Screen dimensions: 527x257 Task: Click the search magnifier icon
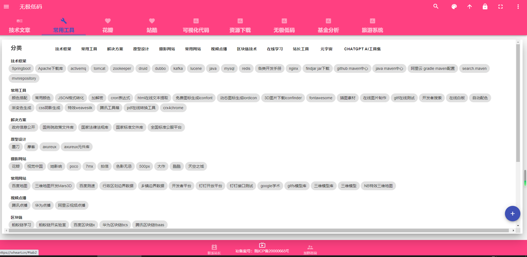[436, 7]
